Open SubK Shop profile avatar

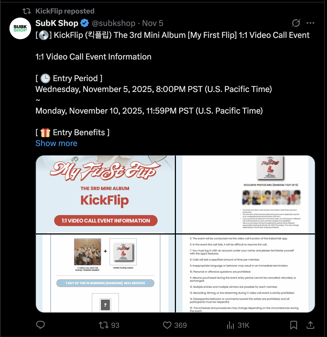[20, 28]
